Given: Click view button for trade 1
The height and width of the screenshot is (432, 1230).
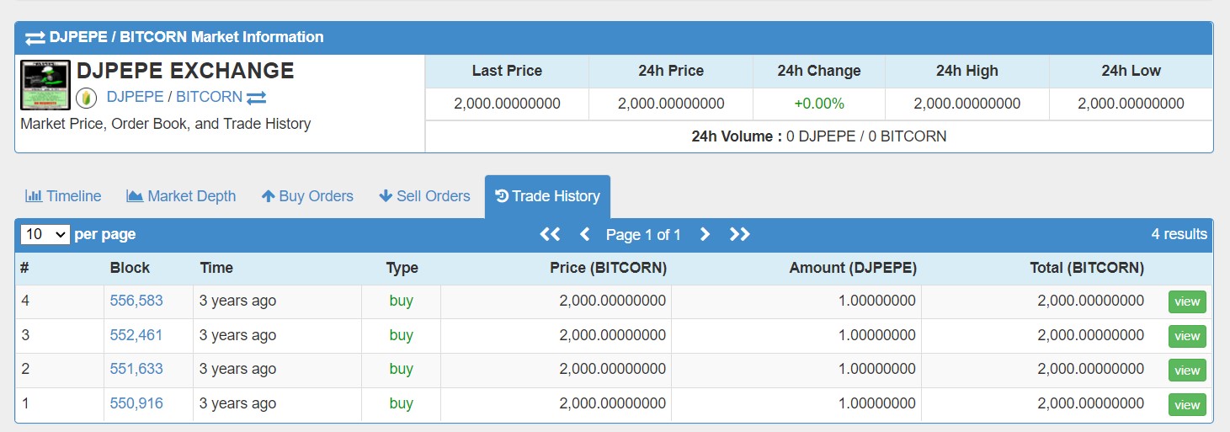Looking at the screenshot, I should (x=1187, y=405).
